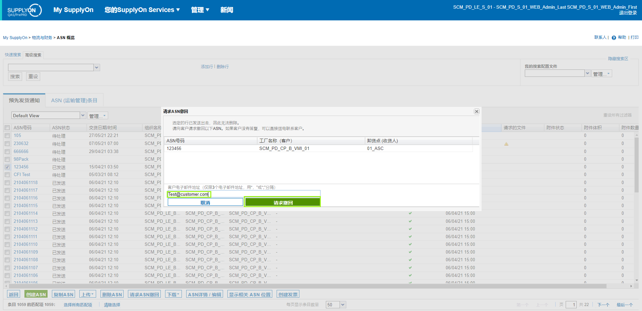This screenshot has width=642, height=311.
Task: Uncheck the box for ASN 123456
Action: [x=7, y=167]
